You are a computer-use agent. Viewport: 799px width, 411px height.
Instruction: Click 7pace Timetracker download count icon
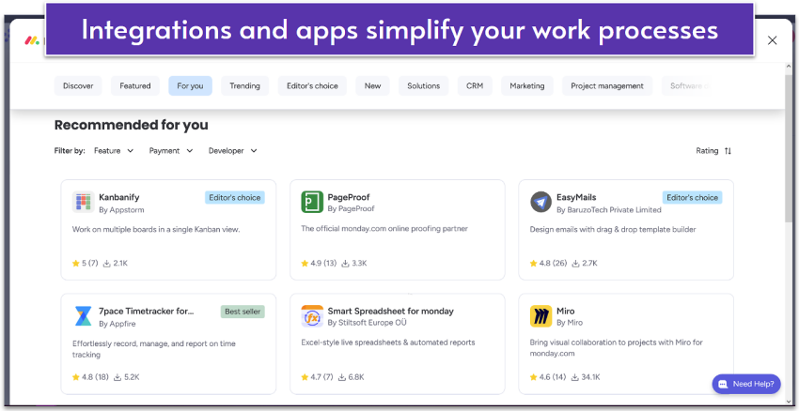click(x=117, y=377)
